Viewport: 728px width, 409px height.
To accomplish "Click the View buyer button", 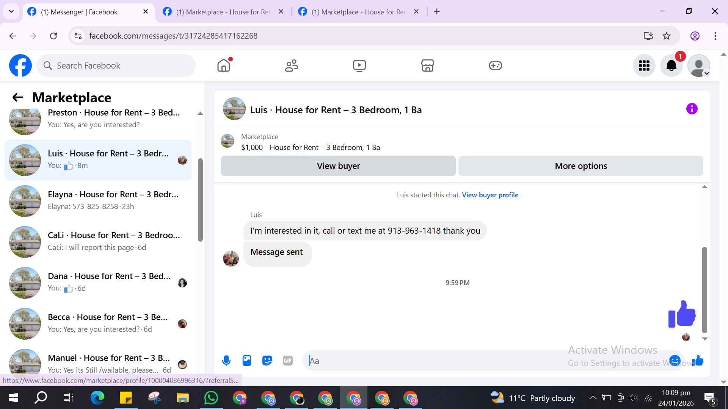I will (338, 166).
